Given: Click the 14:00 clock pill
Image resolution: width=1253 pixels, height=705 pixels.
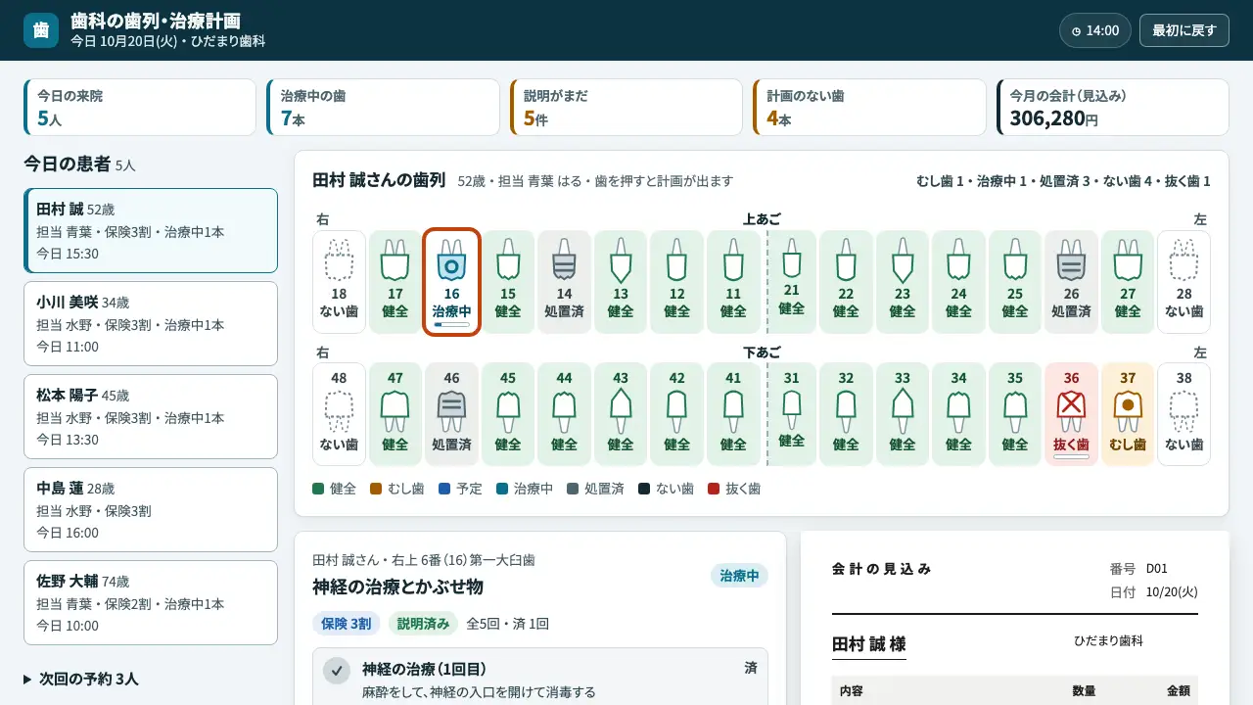Looking at the screenshot, I should click(x=1095, y=30).
